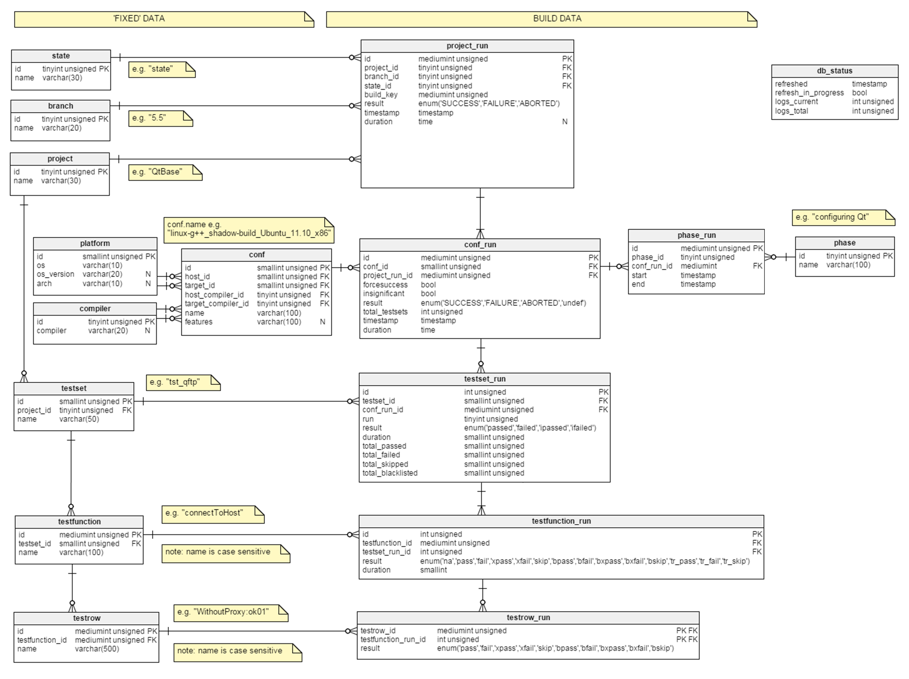The width and height of the screenshot is (909, 679).
Task: Select the db_status table title
Action: pyautogui.click(x=834, y=71)
